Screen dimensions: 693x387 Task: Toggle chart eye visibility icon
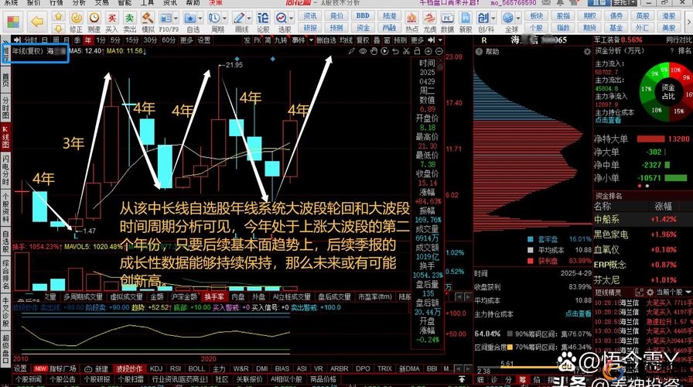[363, 51]
